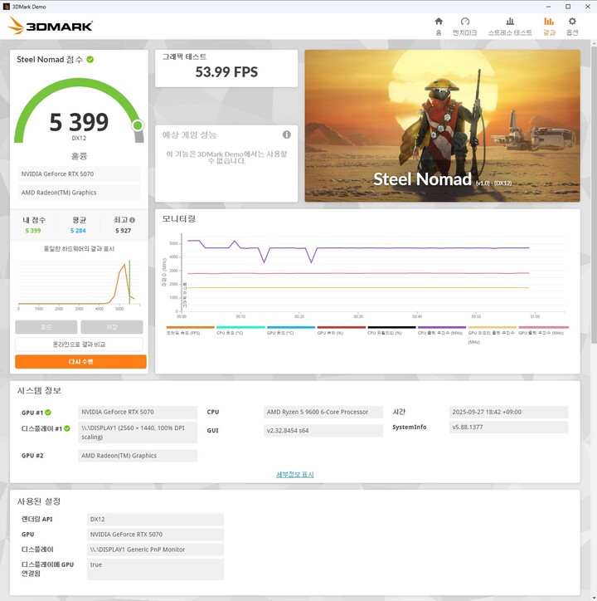Click the black CPU utilization legend color bar
597x601 pixels.
[391, 327]
